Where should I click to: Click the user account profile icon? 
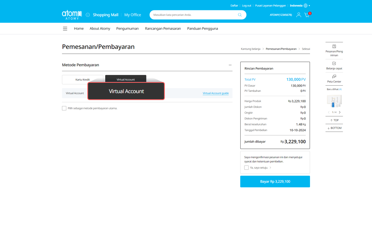point(299,15)
